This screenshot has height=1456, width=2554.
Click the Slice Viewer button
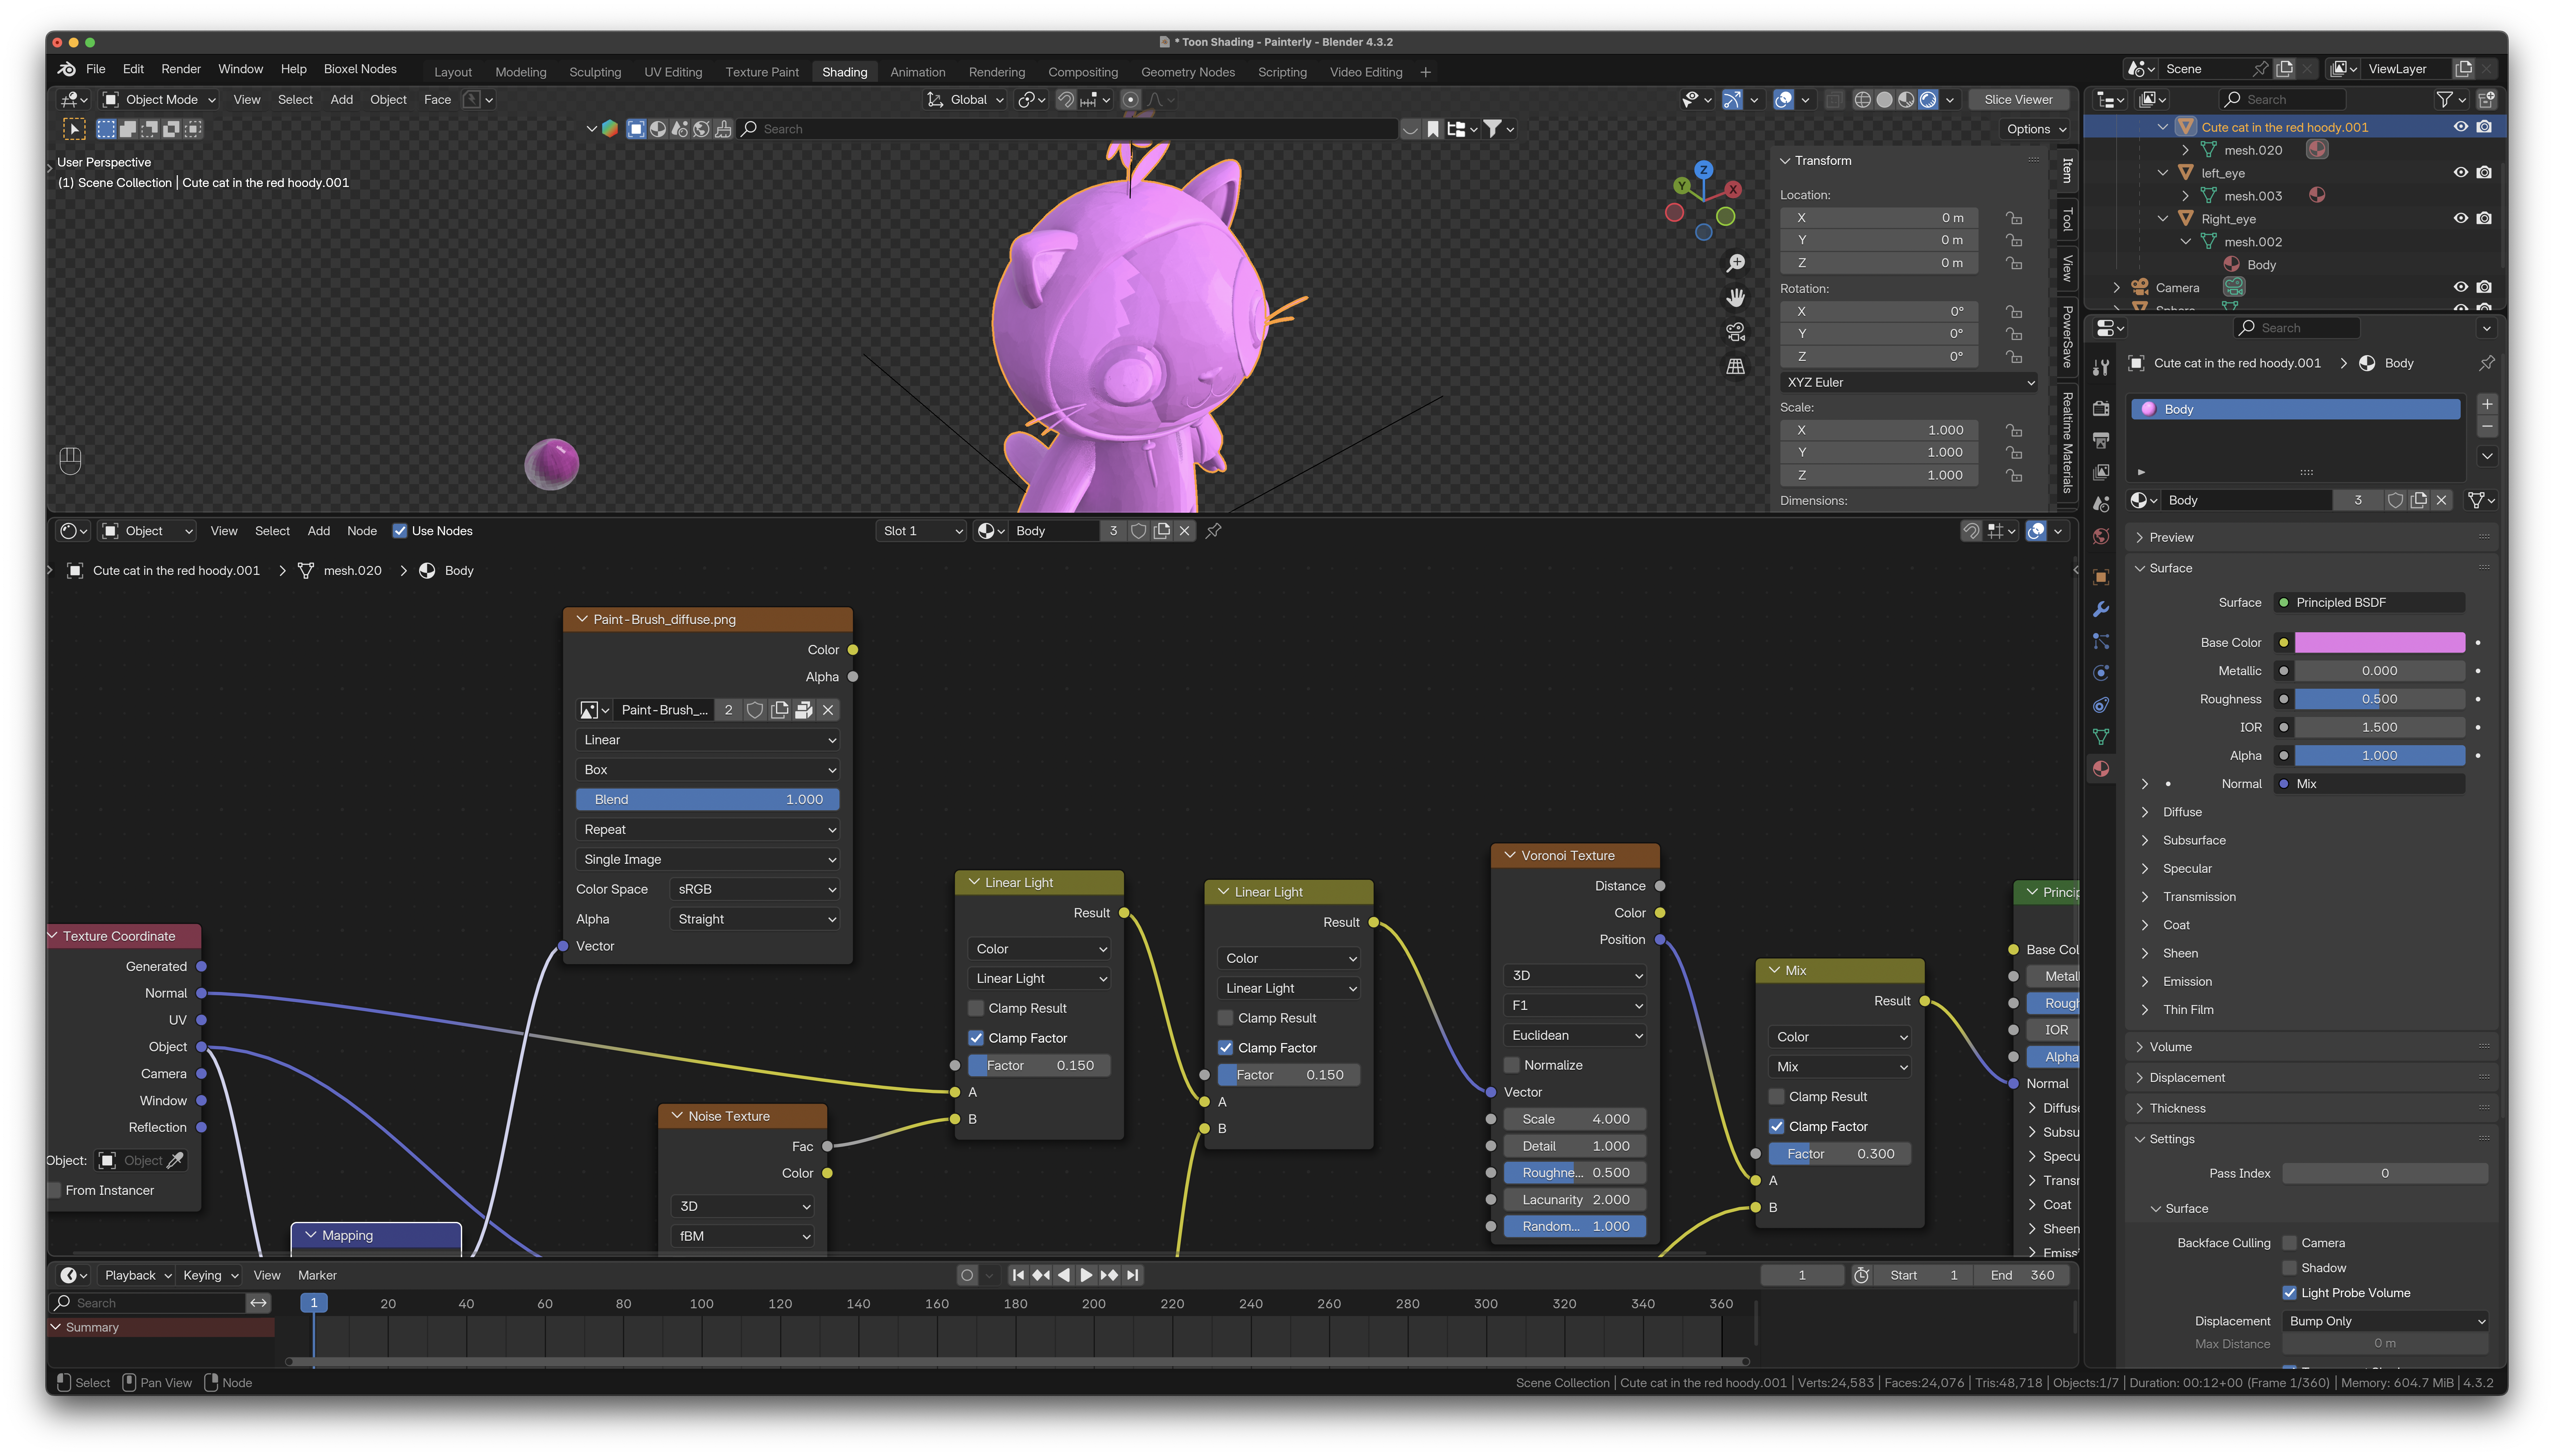2018,100
